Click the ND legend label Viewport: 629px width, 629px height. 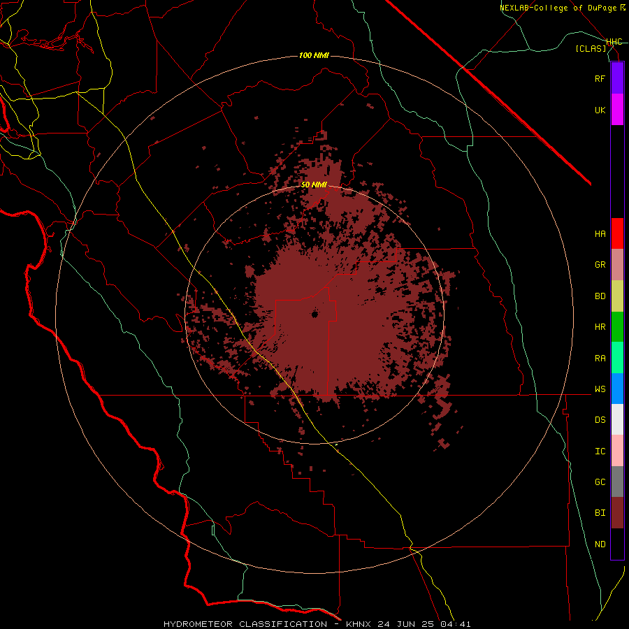(600, 544)
